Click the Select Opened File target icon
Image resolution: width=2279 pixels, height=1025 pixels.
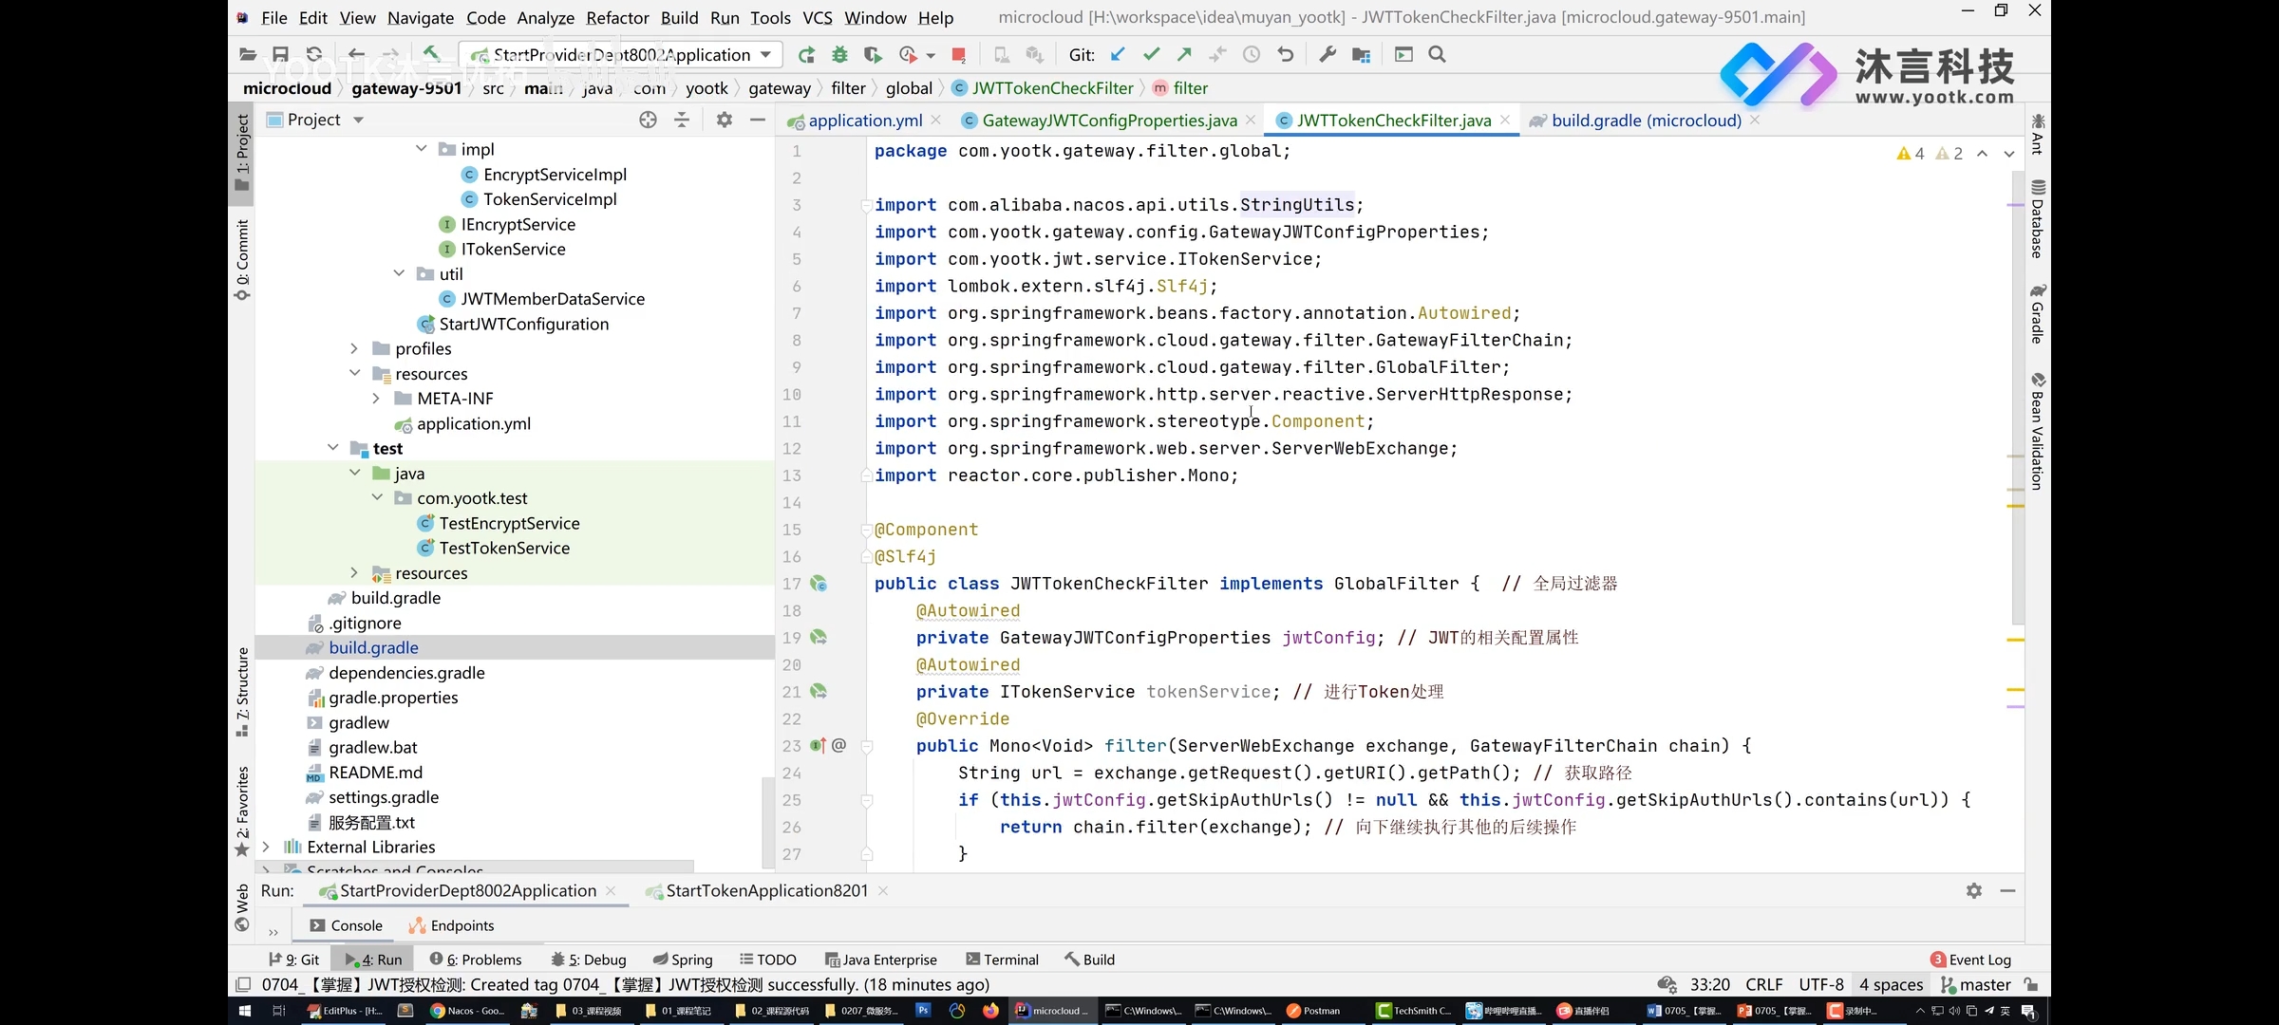[x=649, y=120]
